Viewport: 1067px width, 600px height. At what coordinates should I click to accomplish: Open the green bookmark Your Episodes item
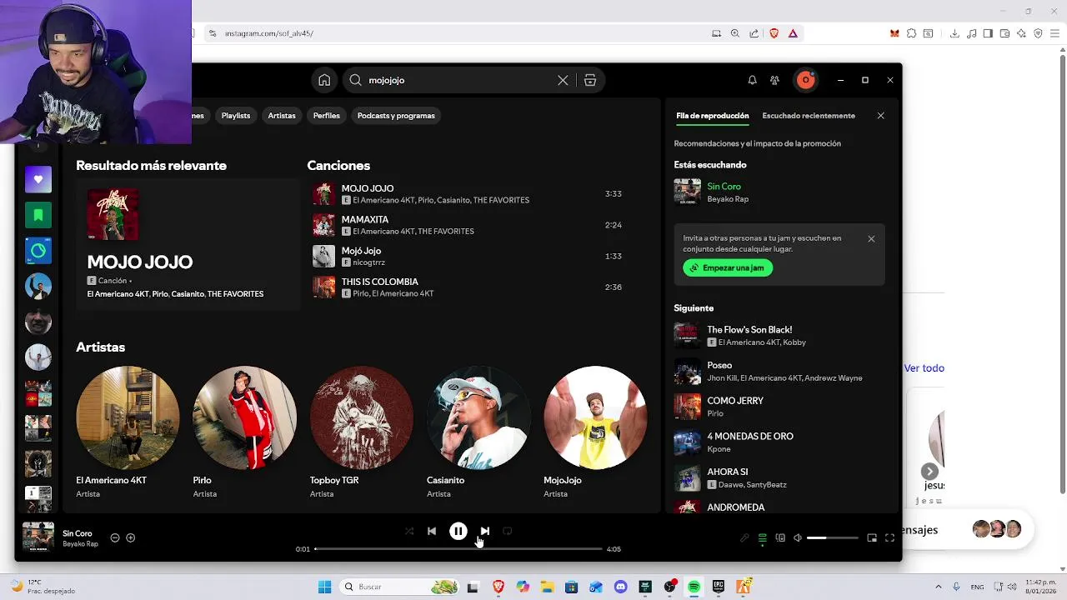38,215
